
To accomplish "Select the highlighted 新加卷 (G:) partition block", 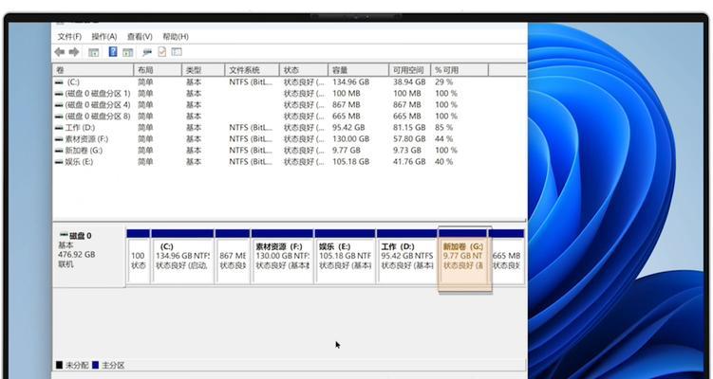I will click(x=463, y=259).
